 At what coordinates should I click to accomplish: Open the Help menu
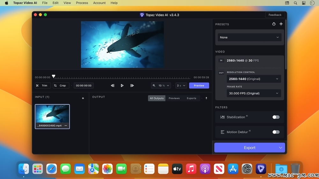point(114,3)
